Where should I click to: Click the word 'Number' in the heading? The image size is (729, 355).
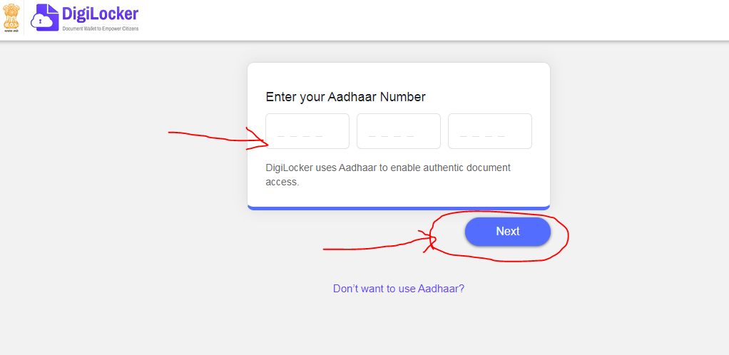click(402, 97)
